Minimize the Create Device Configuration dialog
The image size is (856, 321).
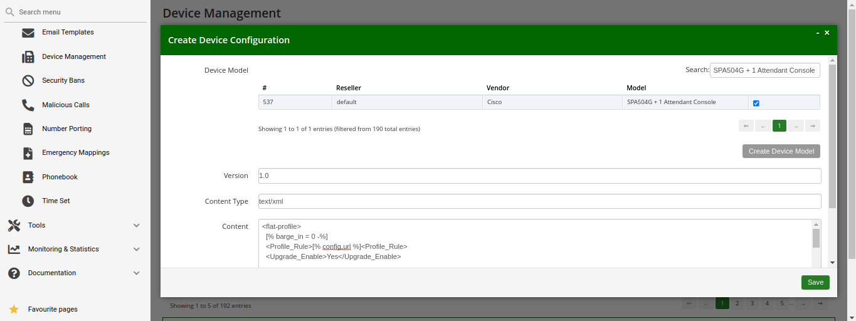click(x=818, y=33)
